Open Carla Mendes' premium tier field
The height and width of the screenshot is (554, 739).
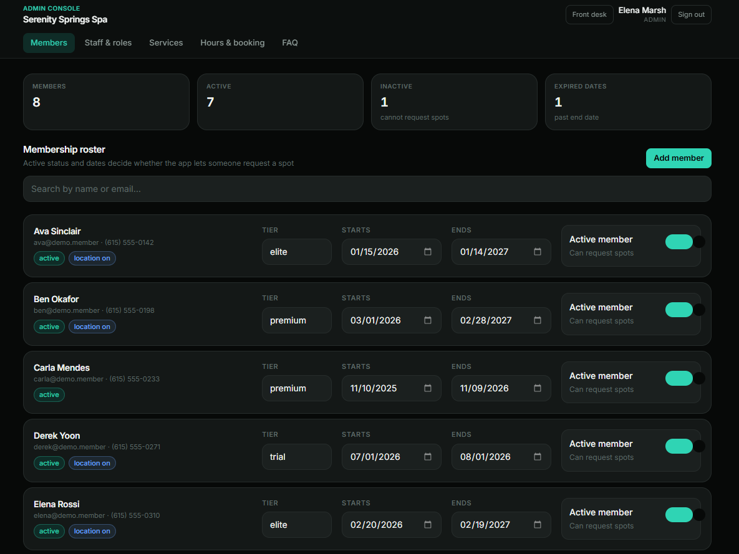pyautogui.click(x=297, y=388)
